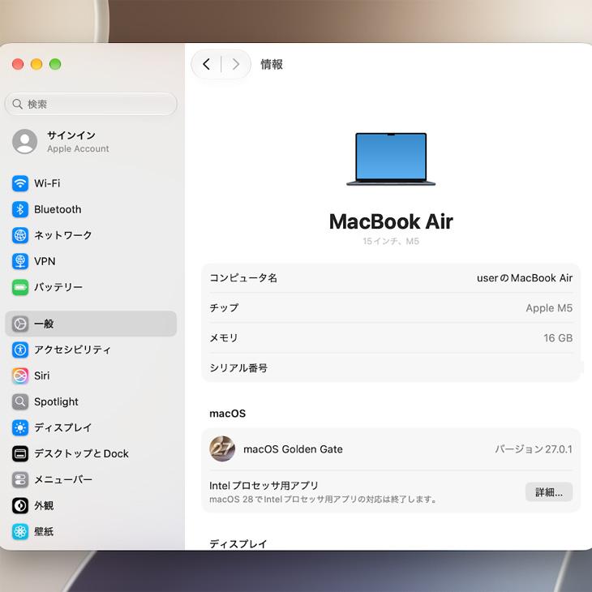592x592 pixels.
Task: Select the green バッテリー battery icon
Action: [20, 287]
